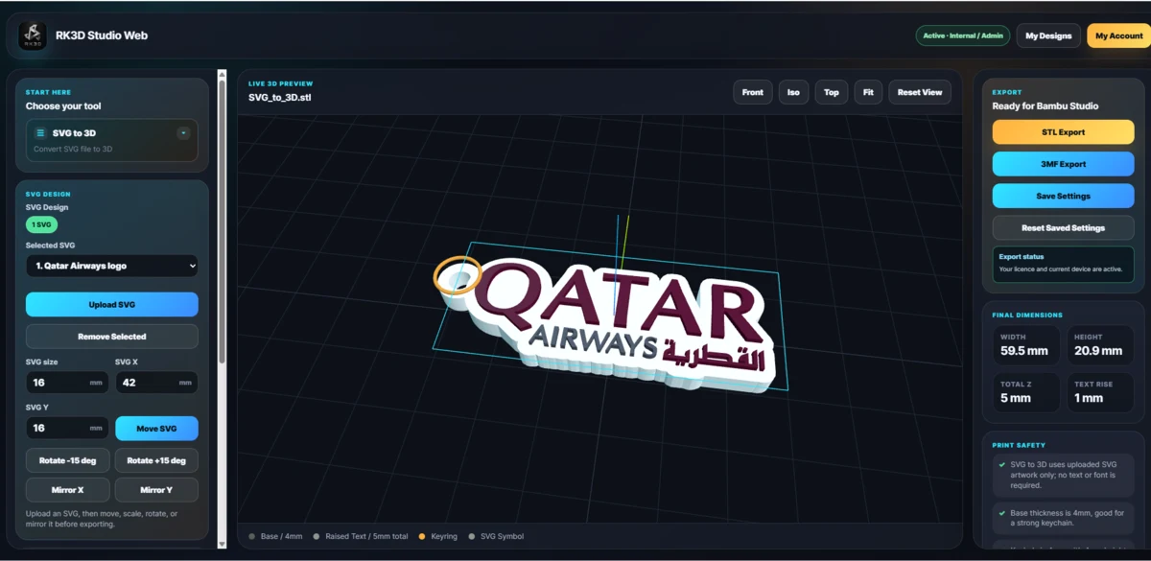
Task: Click the list icon beside SVG to 3D
Action: click(x=40, y=133)
